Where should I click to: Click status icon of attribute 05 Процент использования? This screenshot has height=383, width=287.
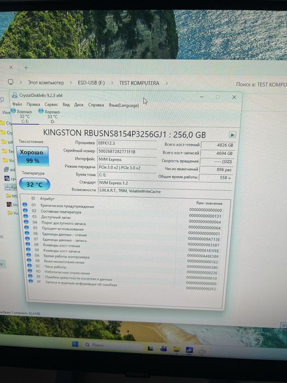click(x=27, y=228)
